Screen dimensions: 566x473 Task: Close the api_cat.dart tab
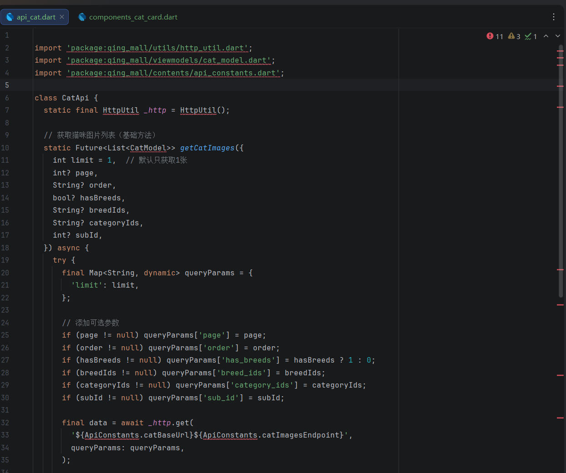(62, 17)
